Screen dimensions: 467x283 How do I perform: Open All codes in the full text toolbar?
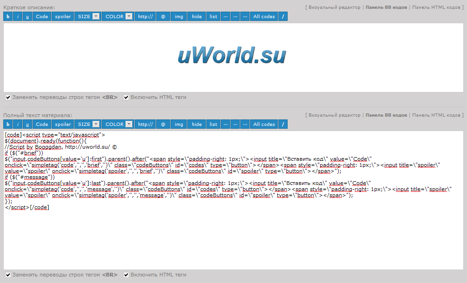[264, 124]
